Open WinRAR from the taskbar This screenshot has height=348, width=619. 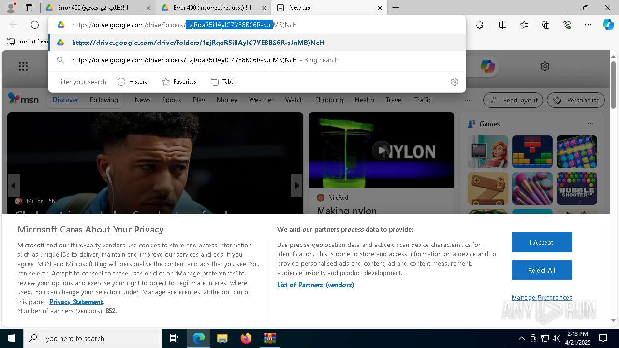pyautogui.click(x=269, y=338)
